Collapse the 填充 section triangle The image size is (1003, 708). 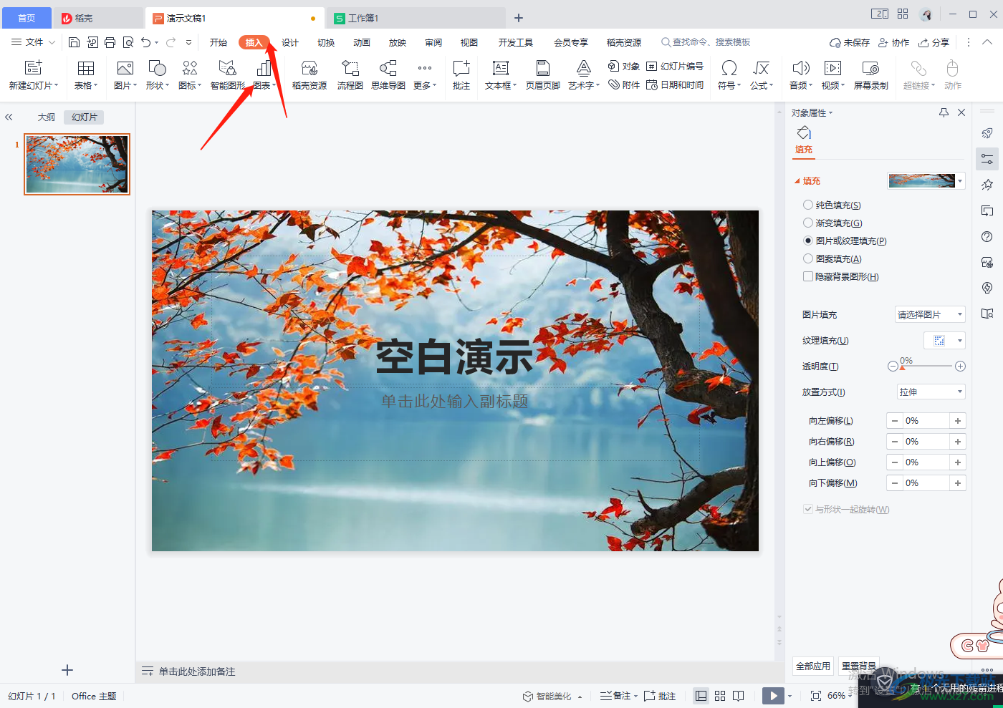point(797,181)
